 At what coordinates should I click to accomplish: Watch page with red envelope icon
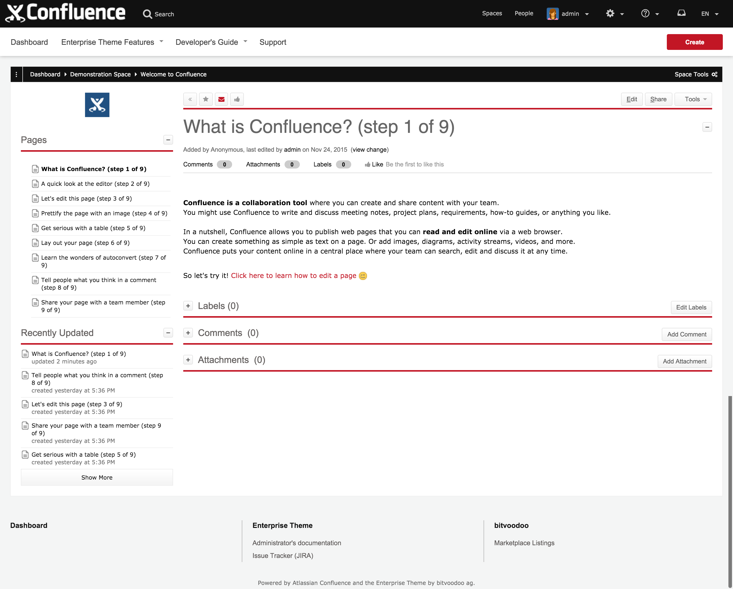pos(221,99)
